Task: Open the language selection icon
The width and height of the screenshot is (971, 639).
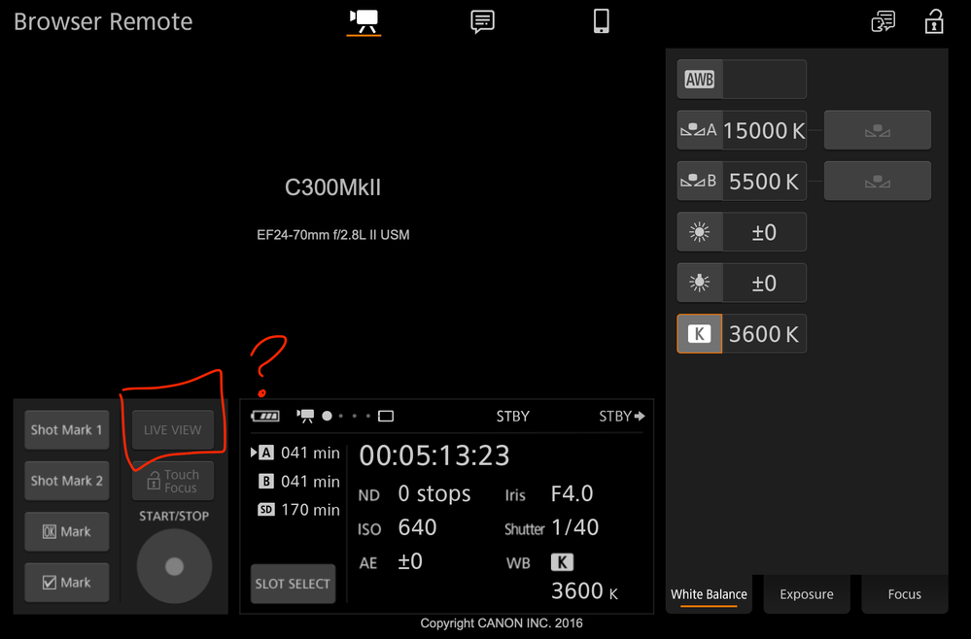Action: click(x=883, y=21)
